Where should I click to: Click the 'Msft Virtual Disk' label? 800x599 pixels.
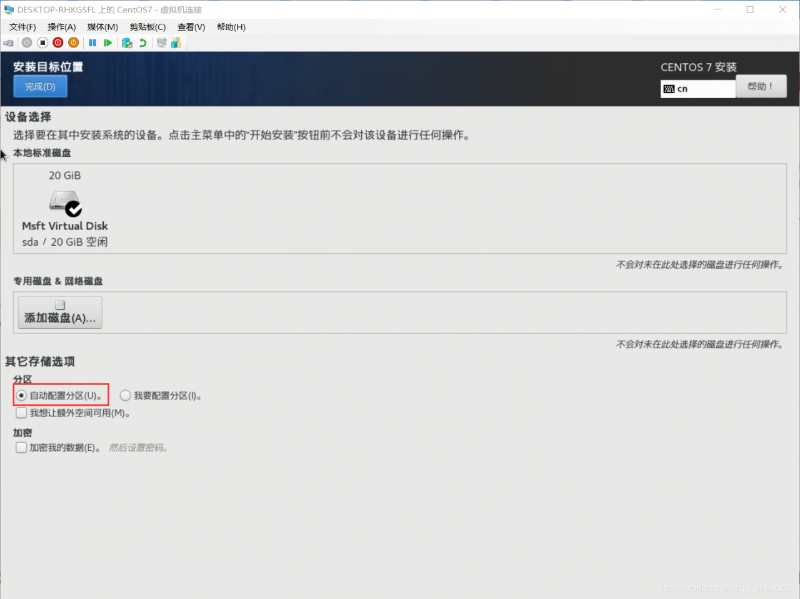click(x=65, y=226)
